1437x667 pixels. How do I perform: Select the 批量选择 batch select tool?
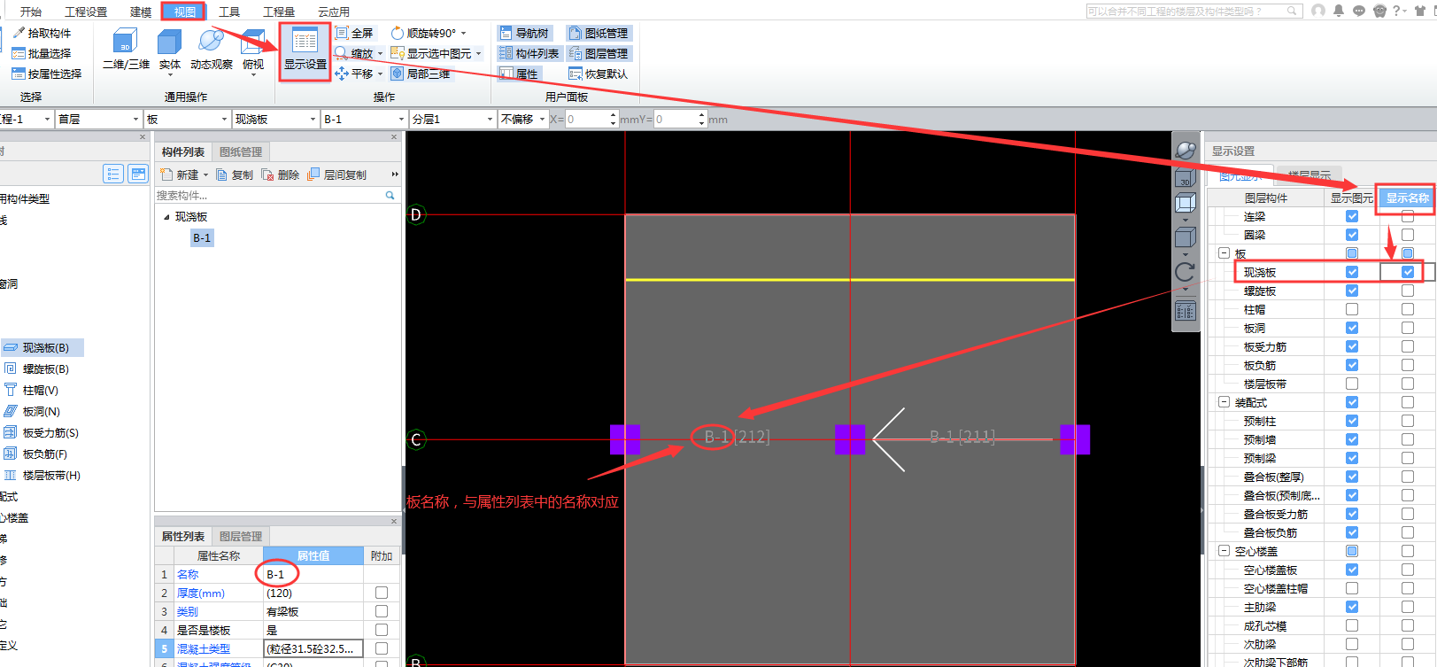(x=42, y=53)
